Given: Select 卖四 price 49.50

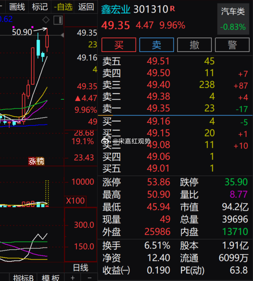Looking at the screenshot, I should (x=158, y=73).
